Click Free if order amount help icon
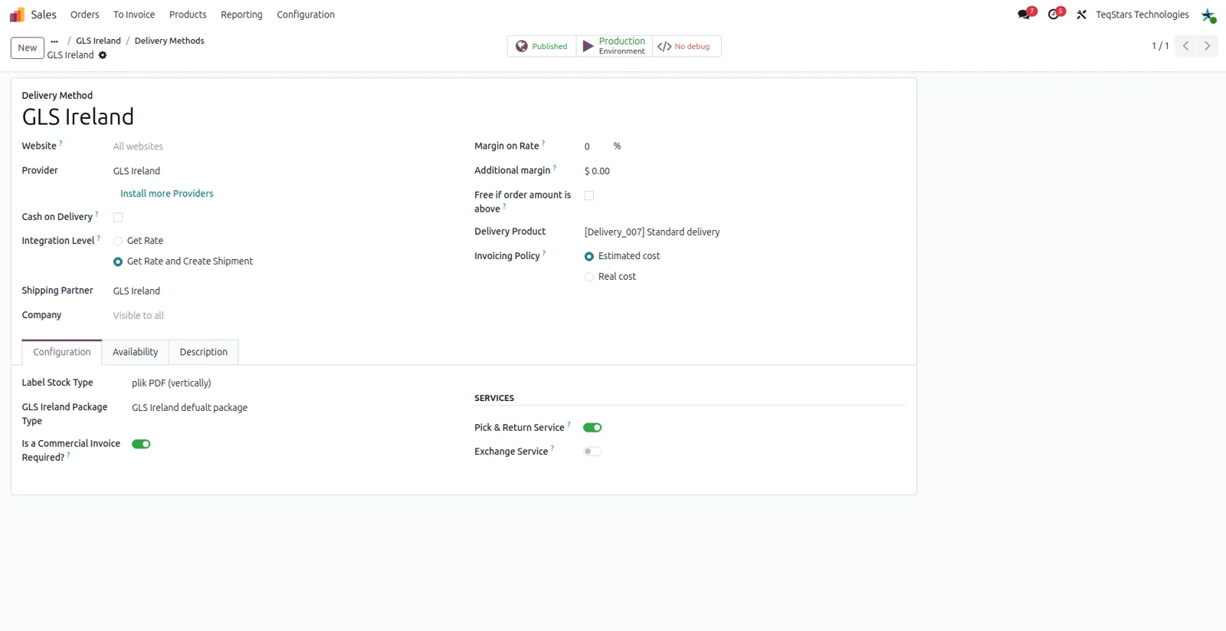This screenshot has width=1226, height=631. (x=504, y=206)
